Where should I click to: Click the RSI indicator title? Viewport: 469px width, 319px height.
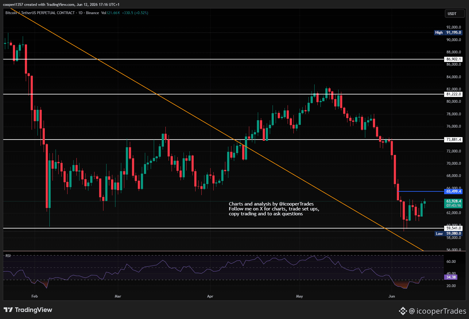[x=8, y=256]
